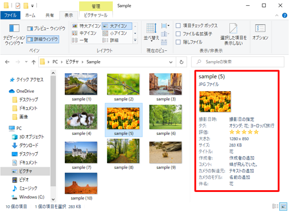Open the ナビゲーション ウィンドウ pane menu

pos(14,35)
